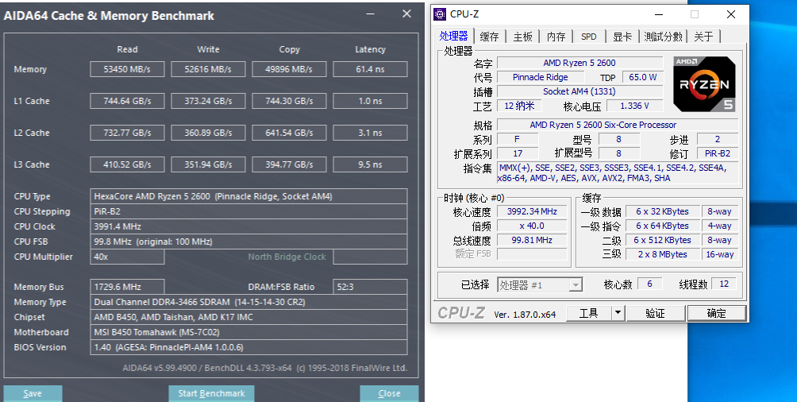
Task: Click the core count value 6
Action: pyautogui.click(x=649, y=284)
